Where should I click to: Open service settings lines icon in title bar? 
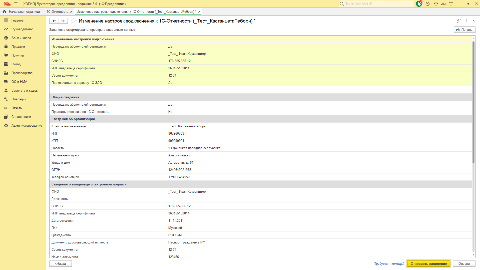[x=451, y=4]
